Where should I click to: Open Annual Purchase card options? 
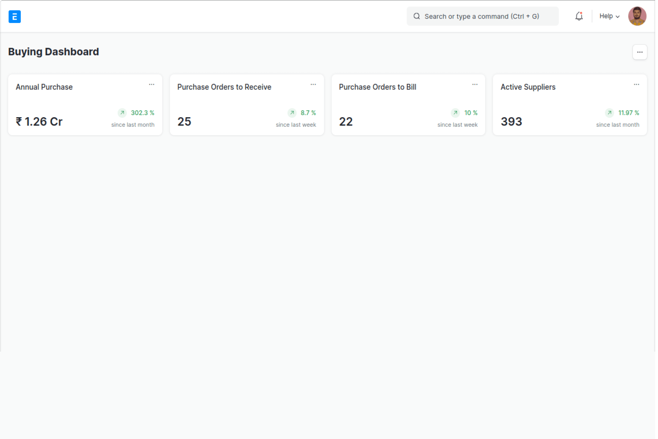tap(152, 85)
